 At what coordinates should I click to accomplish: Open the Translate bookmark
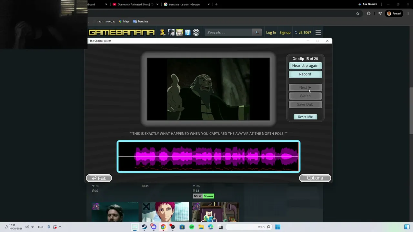point(140,22)
